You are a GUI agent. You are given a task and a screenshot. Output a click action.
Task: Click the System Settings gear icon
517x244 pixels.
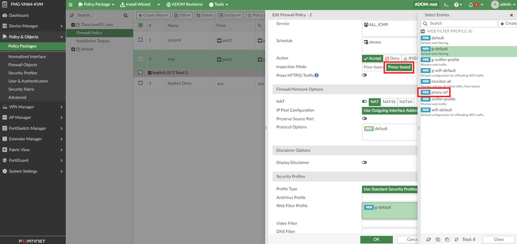(5, 171)
